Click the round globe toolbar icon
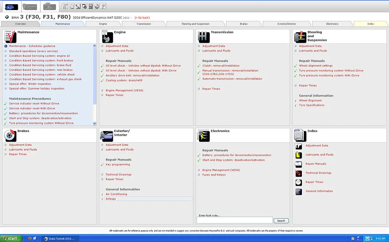 pos(97,7)
